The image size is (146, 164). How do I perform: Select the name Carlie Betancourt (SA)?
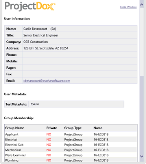(x=40, y=29)
